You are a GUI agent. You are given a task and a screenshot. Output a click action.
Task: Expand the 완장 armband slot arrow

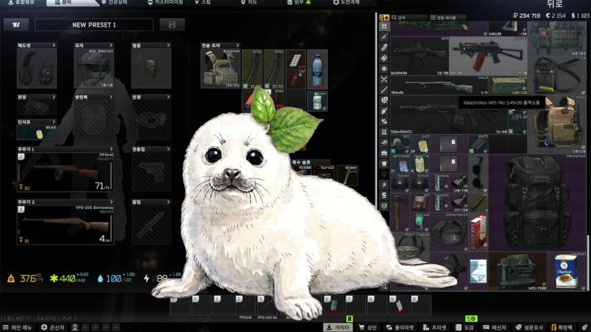point(53,97)
